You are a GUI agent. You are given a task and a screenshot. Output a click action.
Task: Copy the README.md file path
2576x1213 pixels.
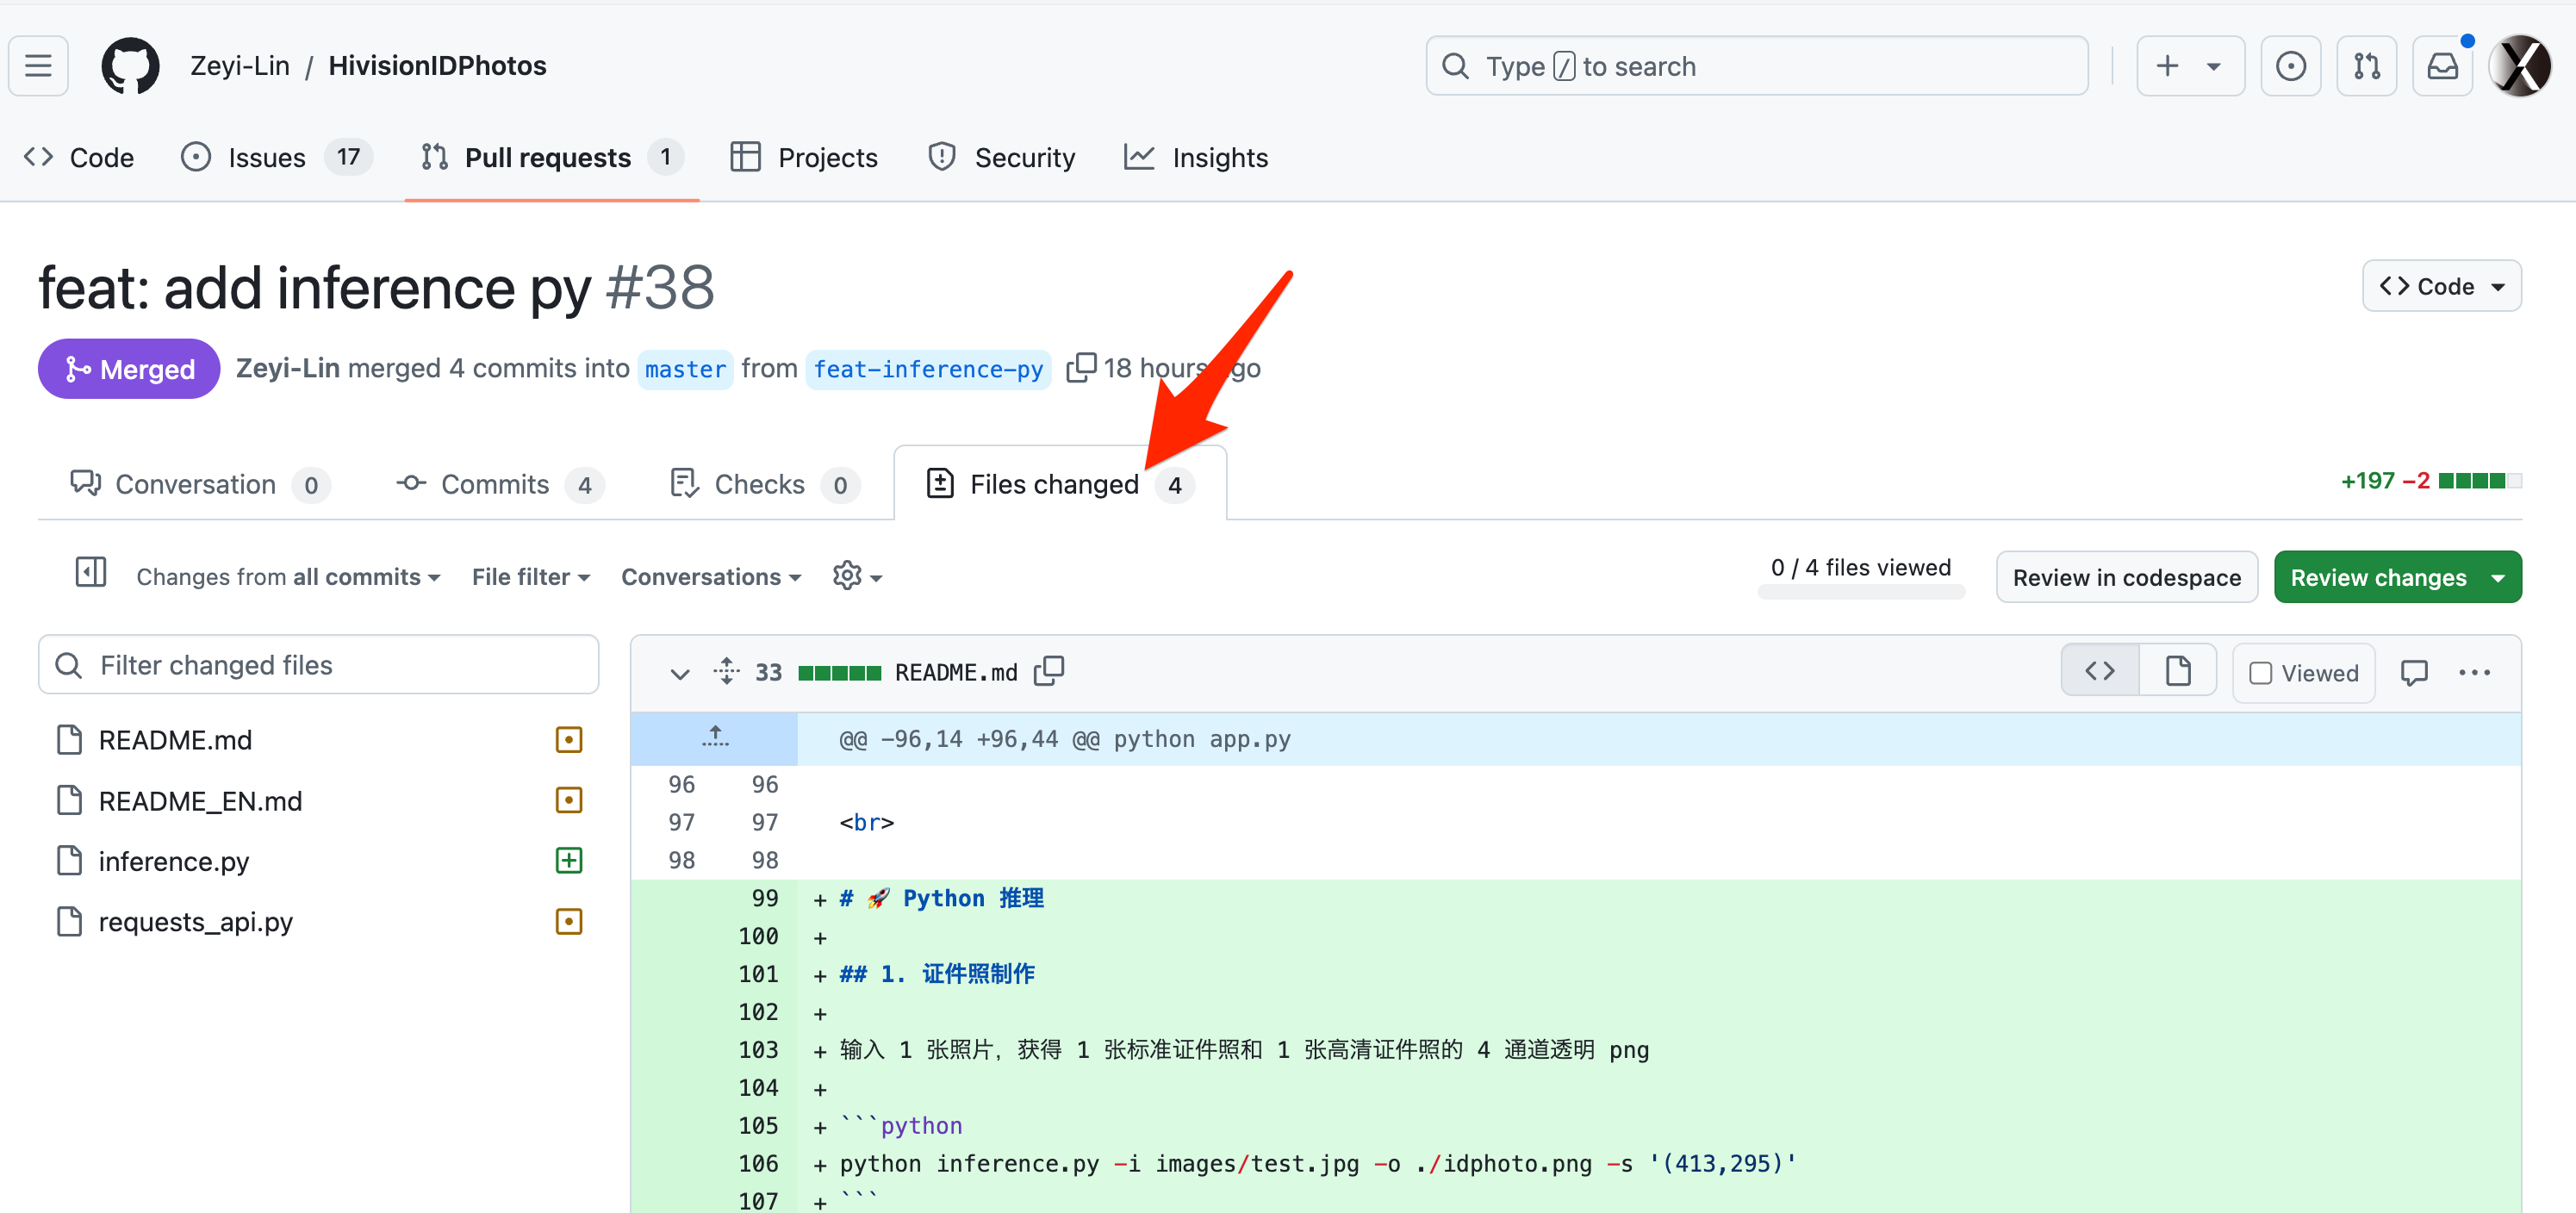coord(1049,671)
